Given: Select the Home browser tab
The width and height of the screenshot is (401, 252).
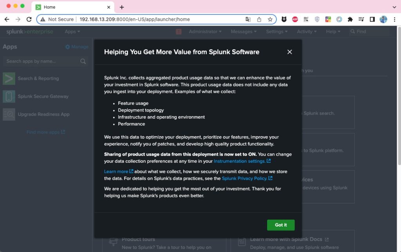Looking at the screenshot, I should (73, 7).
